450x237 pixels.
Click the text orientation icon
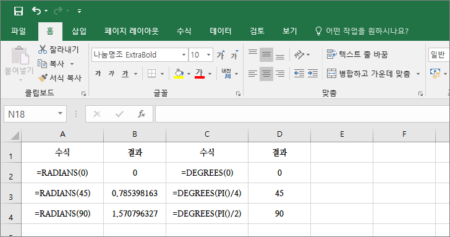299,54
